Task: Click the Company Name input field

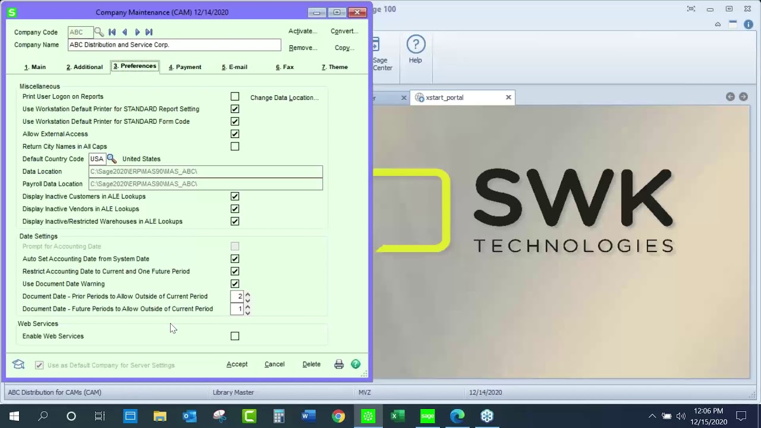Action: pyautogui.click(x=174, y=45)
